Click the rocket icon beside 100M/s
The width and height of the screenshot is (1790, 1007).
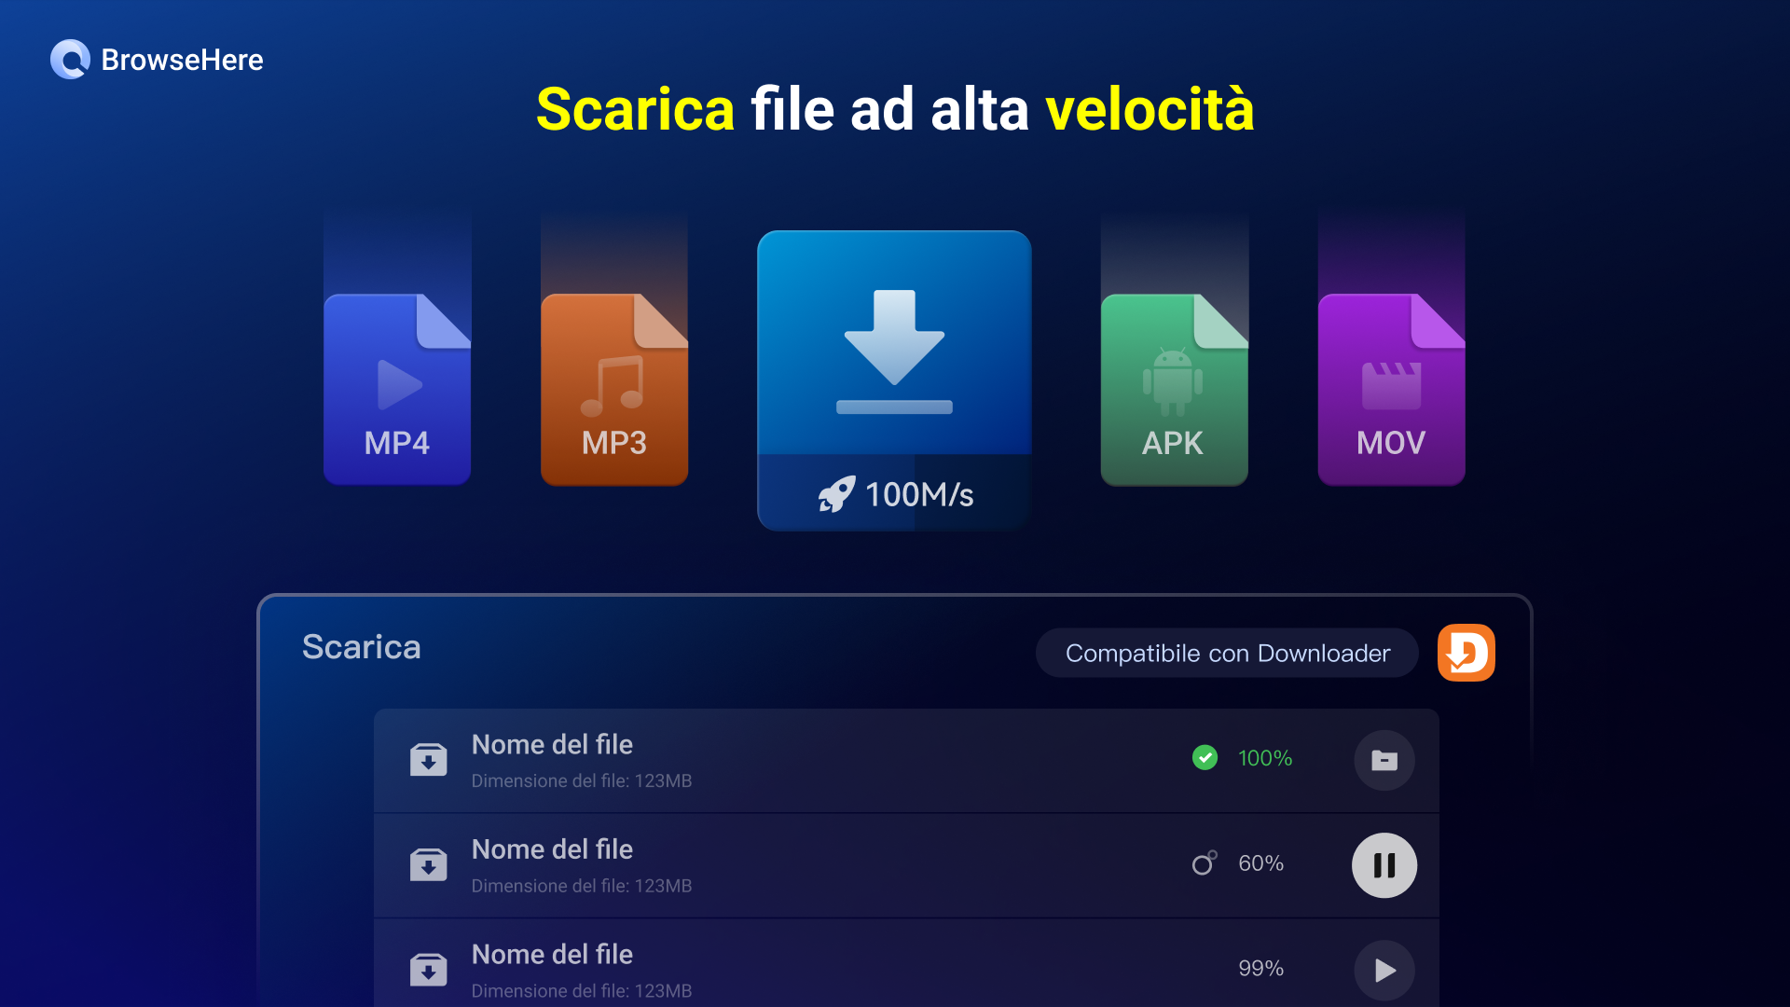pos(836,494)
